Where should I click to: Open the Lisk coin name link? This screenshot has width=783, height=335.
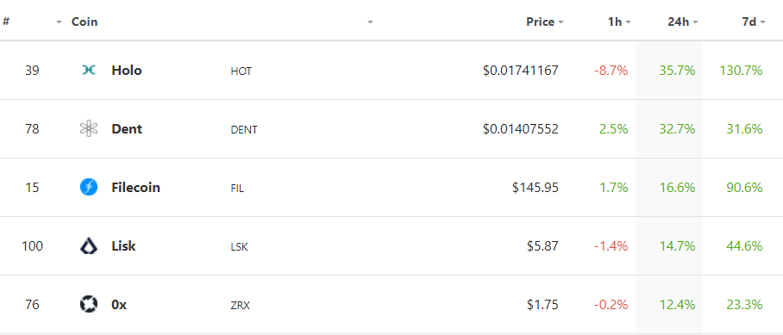123,245
